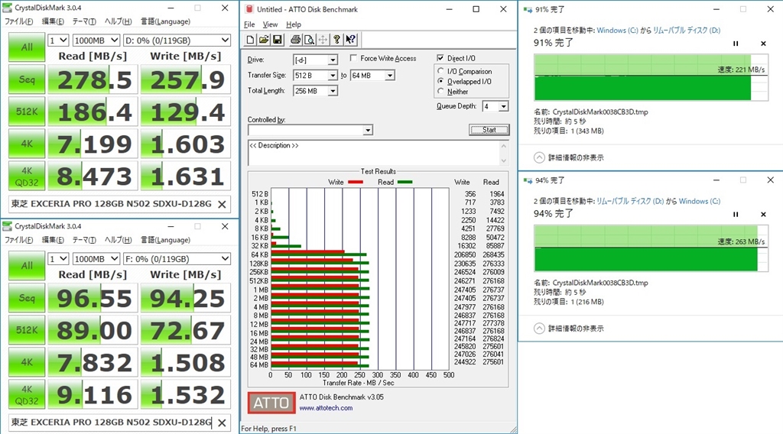Viewport: 783px width, 434px height.
Task: Pause the 91% file transfer
Action: coord(736,44)
